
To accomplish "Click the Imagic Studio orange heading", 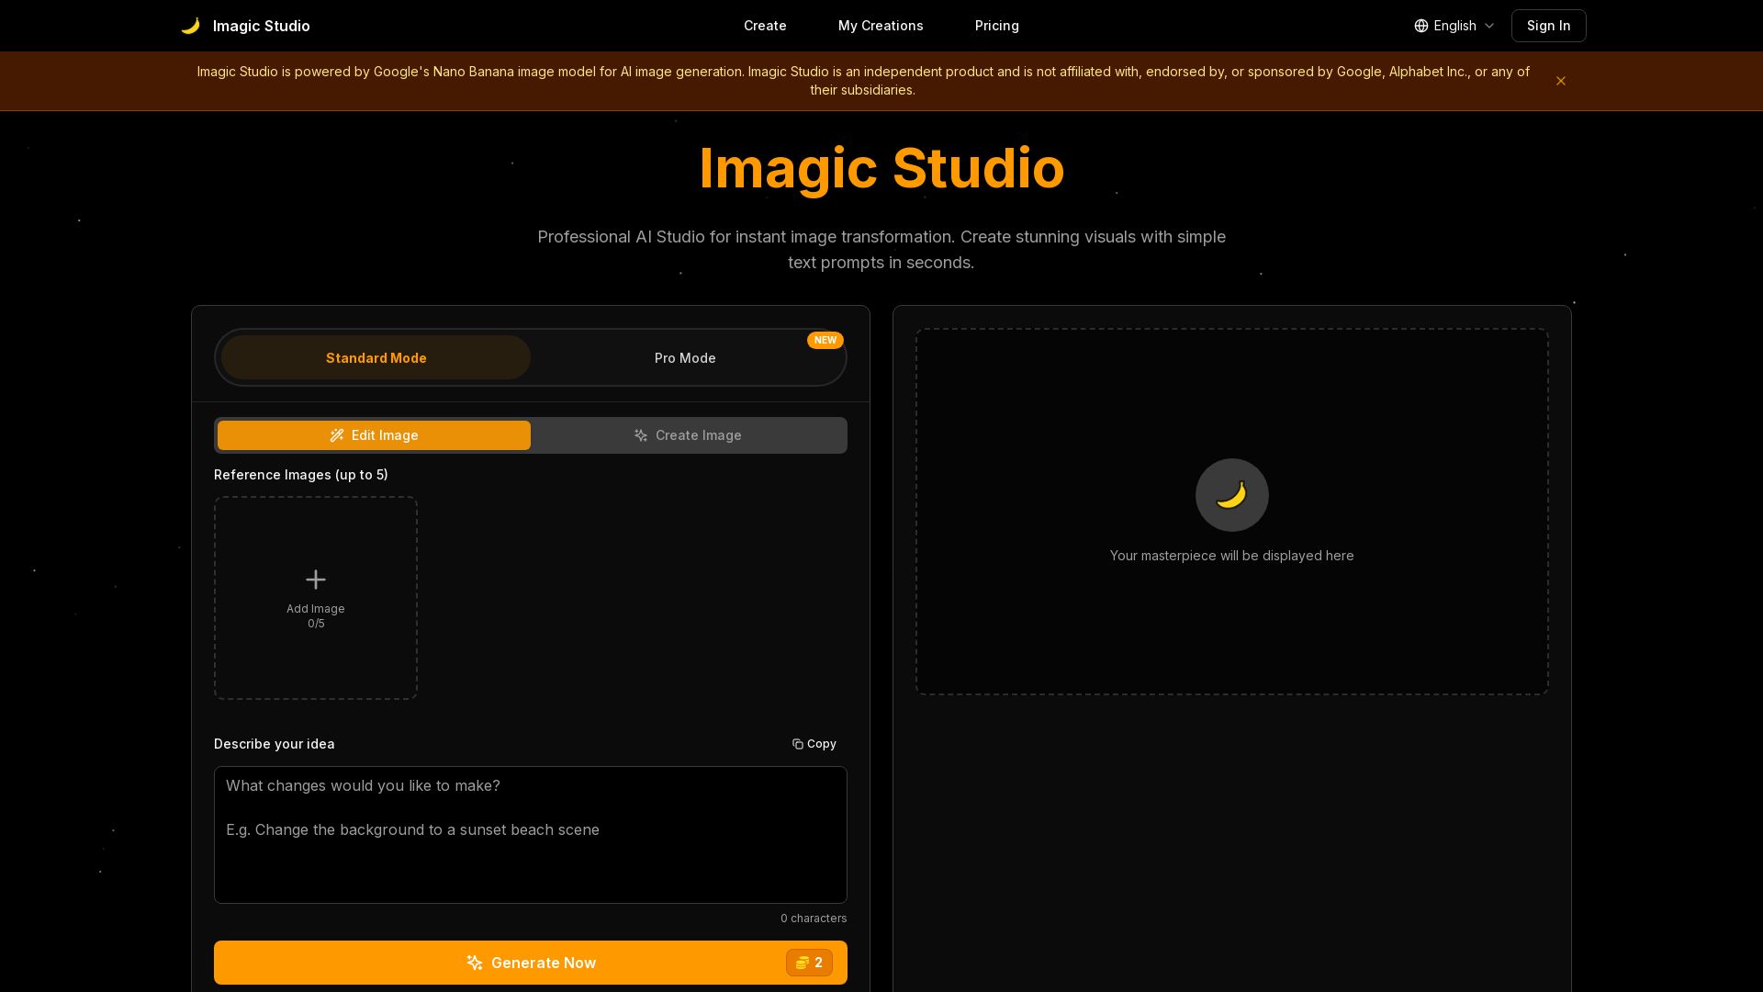I will coord(881,168).
